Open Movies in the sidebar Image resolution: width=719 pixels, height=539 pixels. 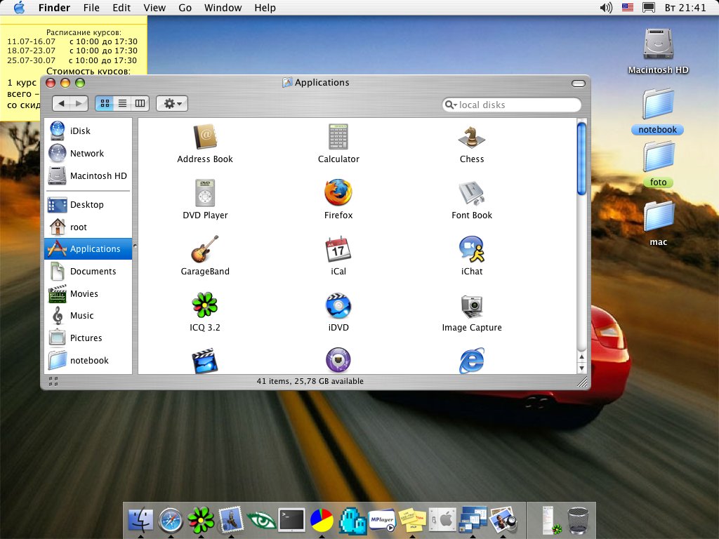[88, 294]
